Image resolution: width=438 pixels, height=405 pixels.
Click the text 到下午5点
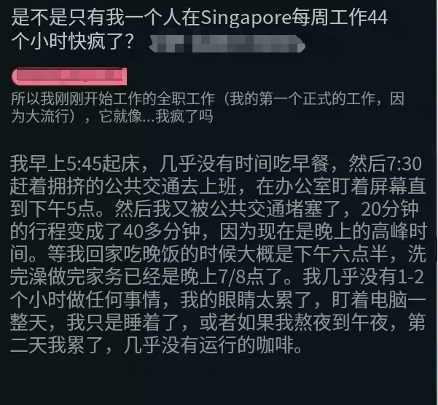52,209
